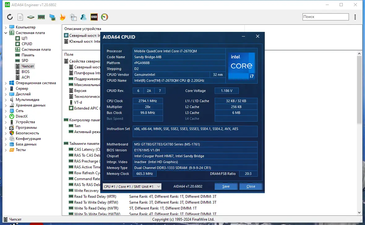Click the Core Voltage 1.186 V value
Image resolution: width=365 pixels, height=225 pixels.
(x=226, y=91)
